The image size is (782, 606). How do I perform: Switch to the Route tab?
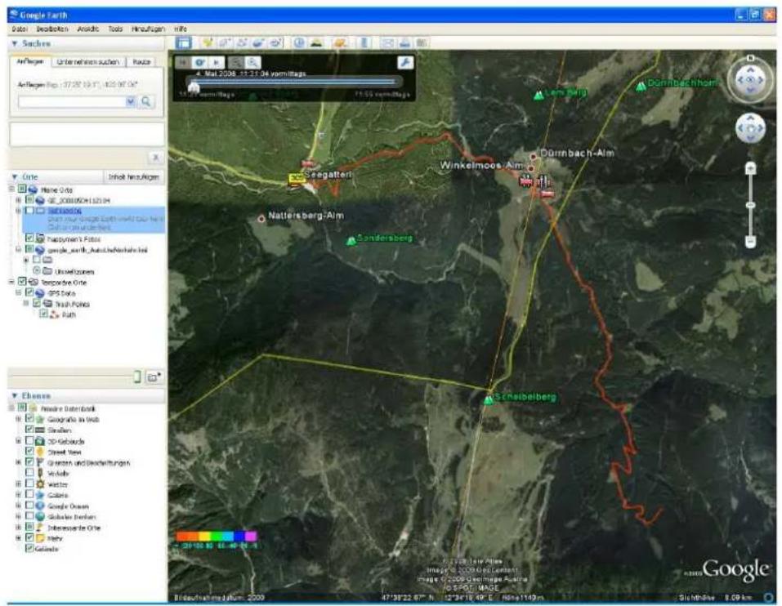pyautogui.click(x=141, y=62)
